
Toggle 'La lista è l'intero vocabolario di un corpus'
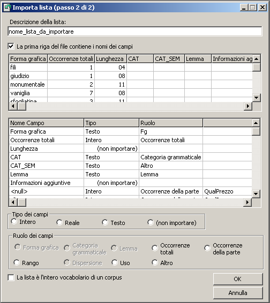pos(11,277)
